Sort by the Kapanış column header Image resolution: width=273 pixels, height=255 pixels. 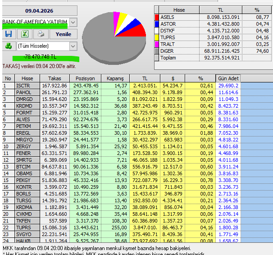[x=115, y=78]
